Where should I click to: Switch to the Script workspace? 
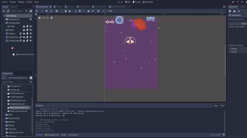pos(136,2)
